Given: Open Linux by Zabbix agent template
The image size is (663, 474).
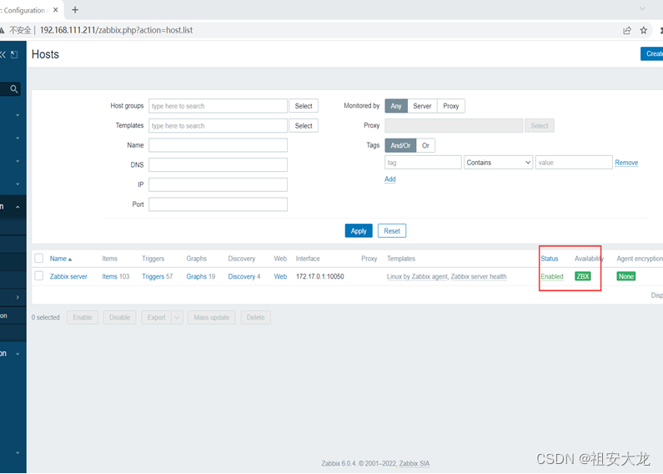Looking at the screenshot, I should pos(417,276).
